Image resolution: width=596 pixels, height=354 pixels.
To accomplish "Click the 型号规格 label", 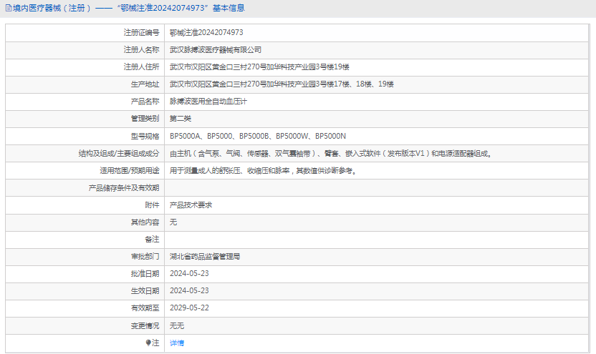I will (145, 136).
